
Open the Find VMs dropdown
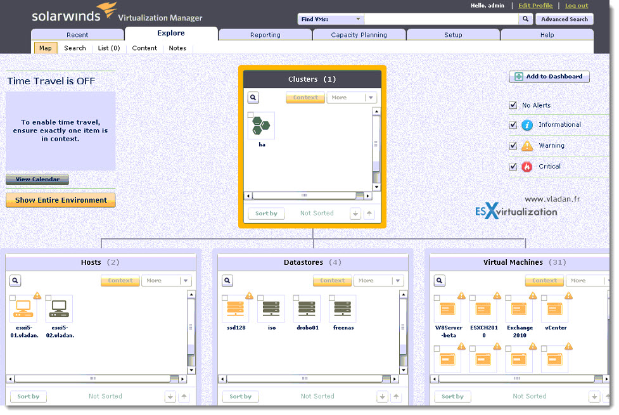coord(331,19)
